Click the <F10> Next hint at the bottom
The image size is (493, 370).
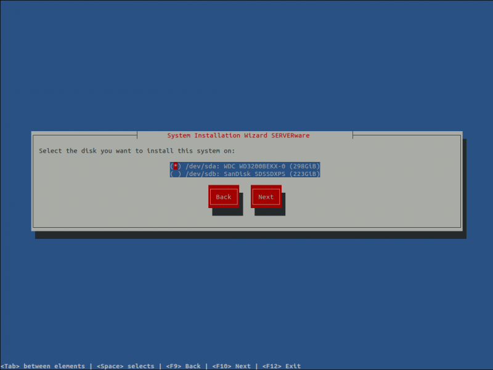(x=231, y=366)
